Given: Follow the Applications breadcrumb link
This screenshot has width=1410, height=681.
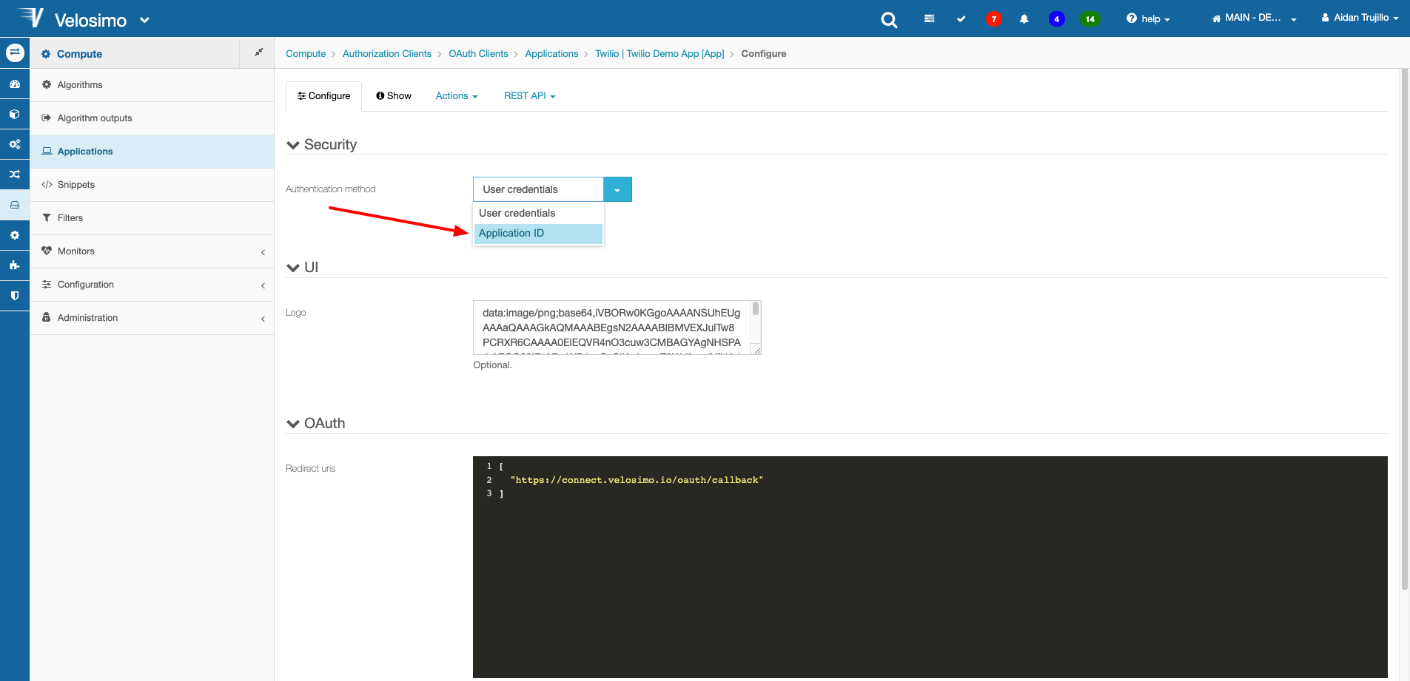Looking at the screenshot, I should pos(551,54).
